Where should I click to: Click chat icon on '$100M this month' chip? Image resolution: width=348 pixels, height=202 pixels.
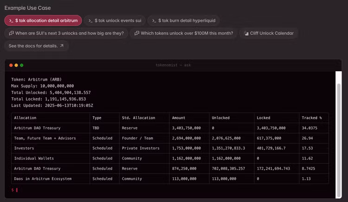tap(137, 33)
